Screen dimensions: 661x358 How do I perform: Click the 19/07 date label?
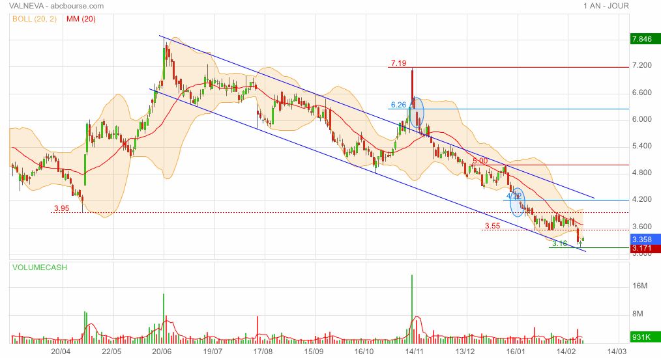tap(213, 351)
